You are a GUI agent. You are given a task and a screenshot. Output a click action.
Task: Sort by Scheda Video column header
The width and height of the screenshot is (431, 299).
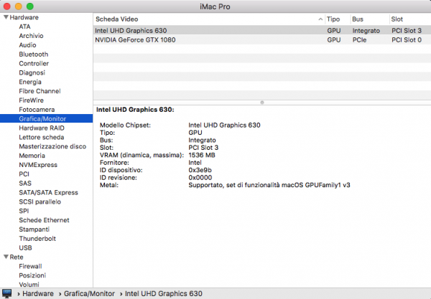point(209,19)
